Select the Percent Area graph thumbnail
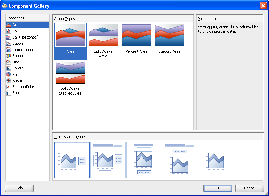 pos(136,35)
